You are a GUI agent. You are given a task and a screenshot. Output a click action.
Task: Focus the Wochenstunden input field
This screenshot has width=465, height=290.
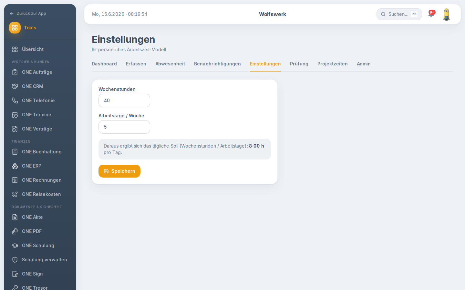(x=124, y=101)
